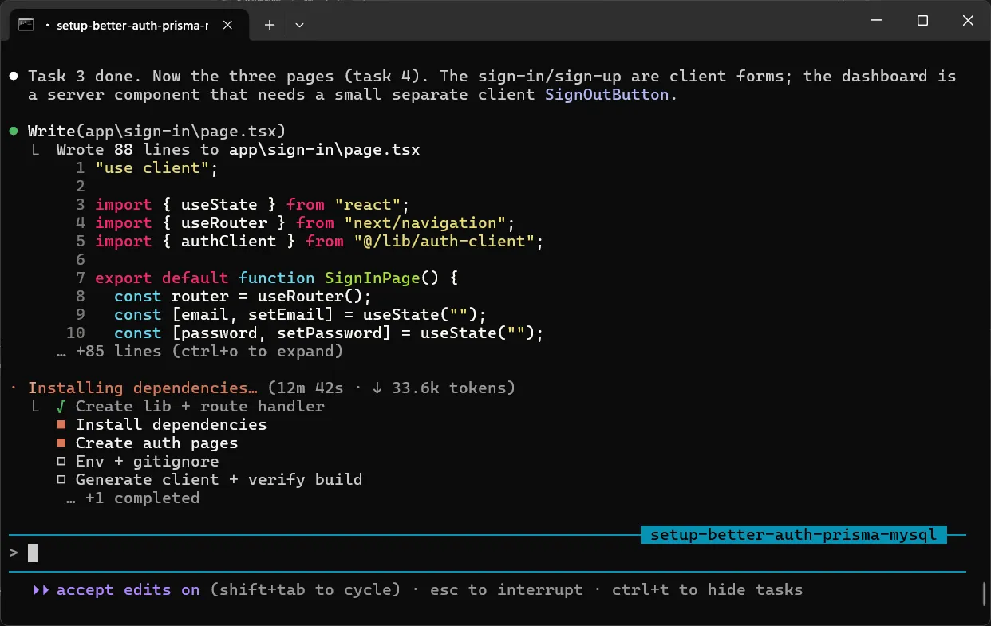This screenshot has height=626, width=991.
Task: Click the "@/lib/auth-client" string
Action: coord(444,241)
